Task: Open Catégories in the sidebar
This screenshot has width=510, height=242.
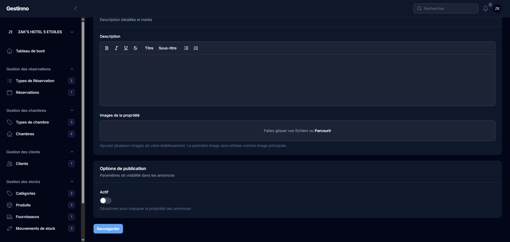Action: 40,193
